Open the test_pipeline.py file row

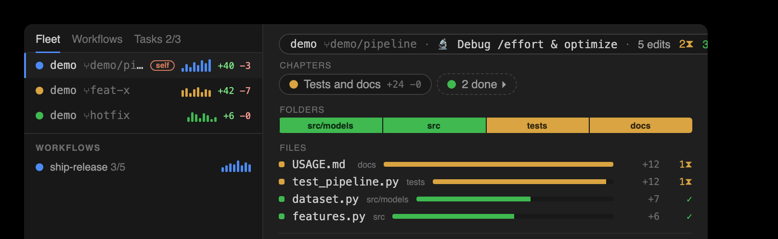point(486,182)
